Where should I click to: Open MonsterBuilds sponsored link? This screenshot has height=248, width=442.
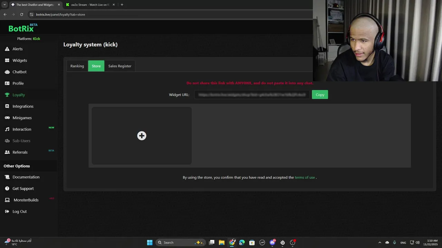[26, 200]
